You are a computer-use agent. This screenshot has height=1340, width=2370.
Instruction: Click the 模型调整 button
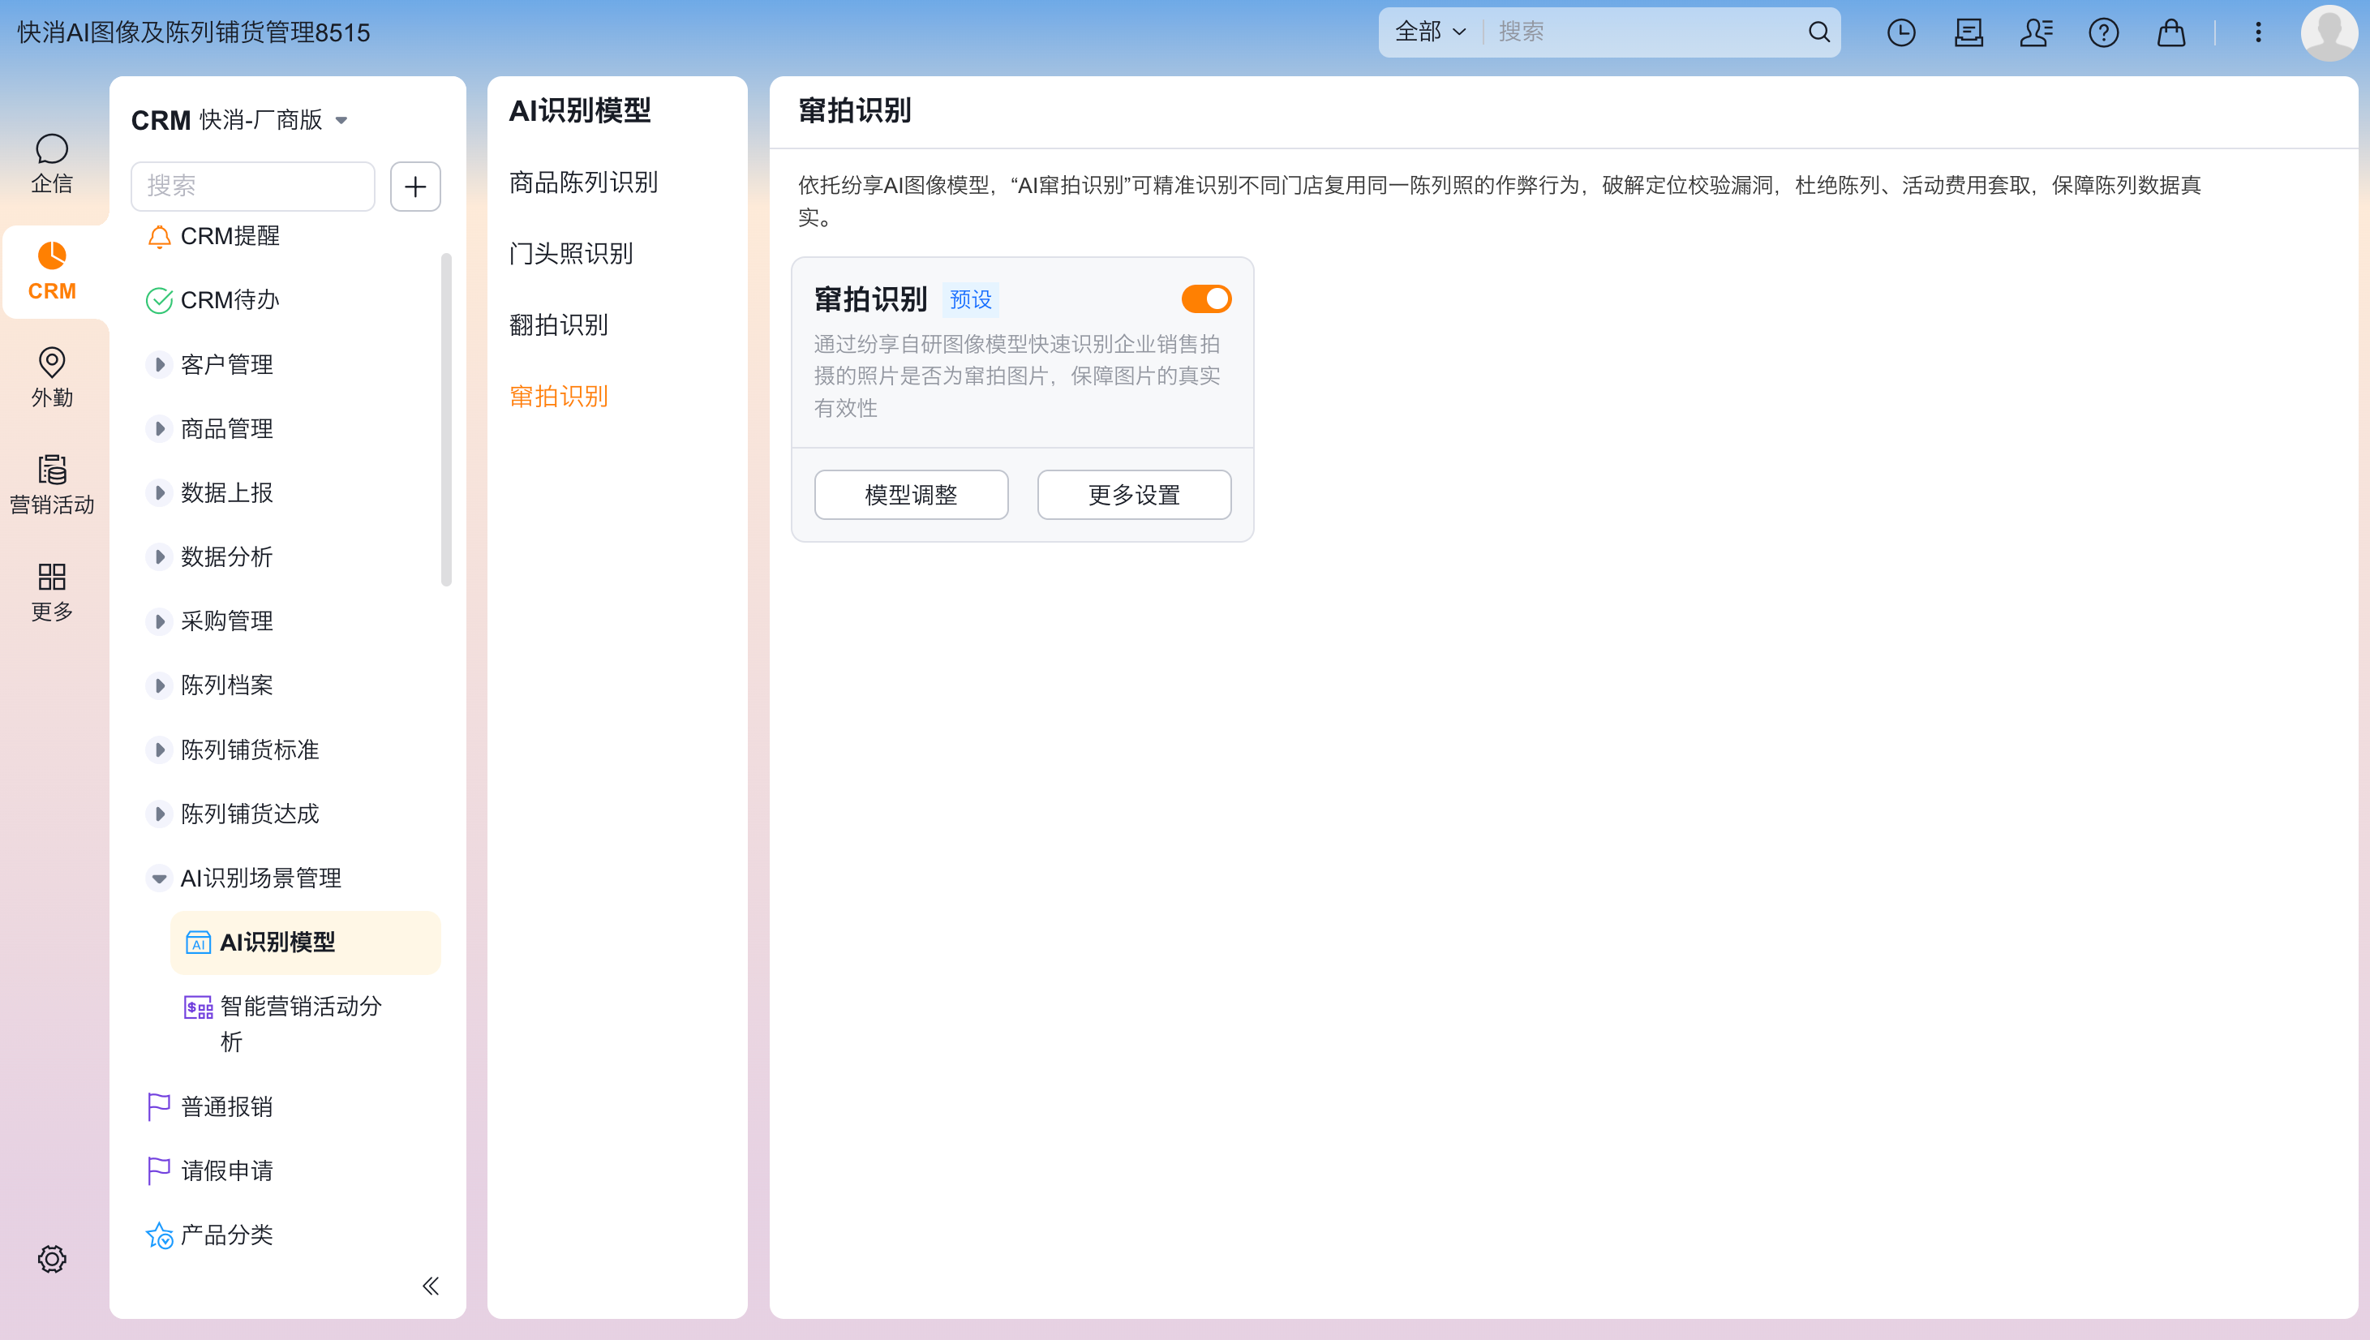click(x=911, y=495)
